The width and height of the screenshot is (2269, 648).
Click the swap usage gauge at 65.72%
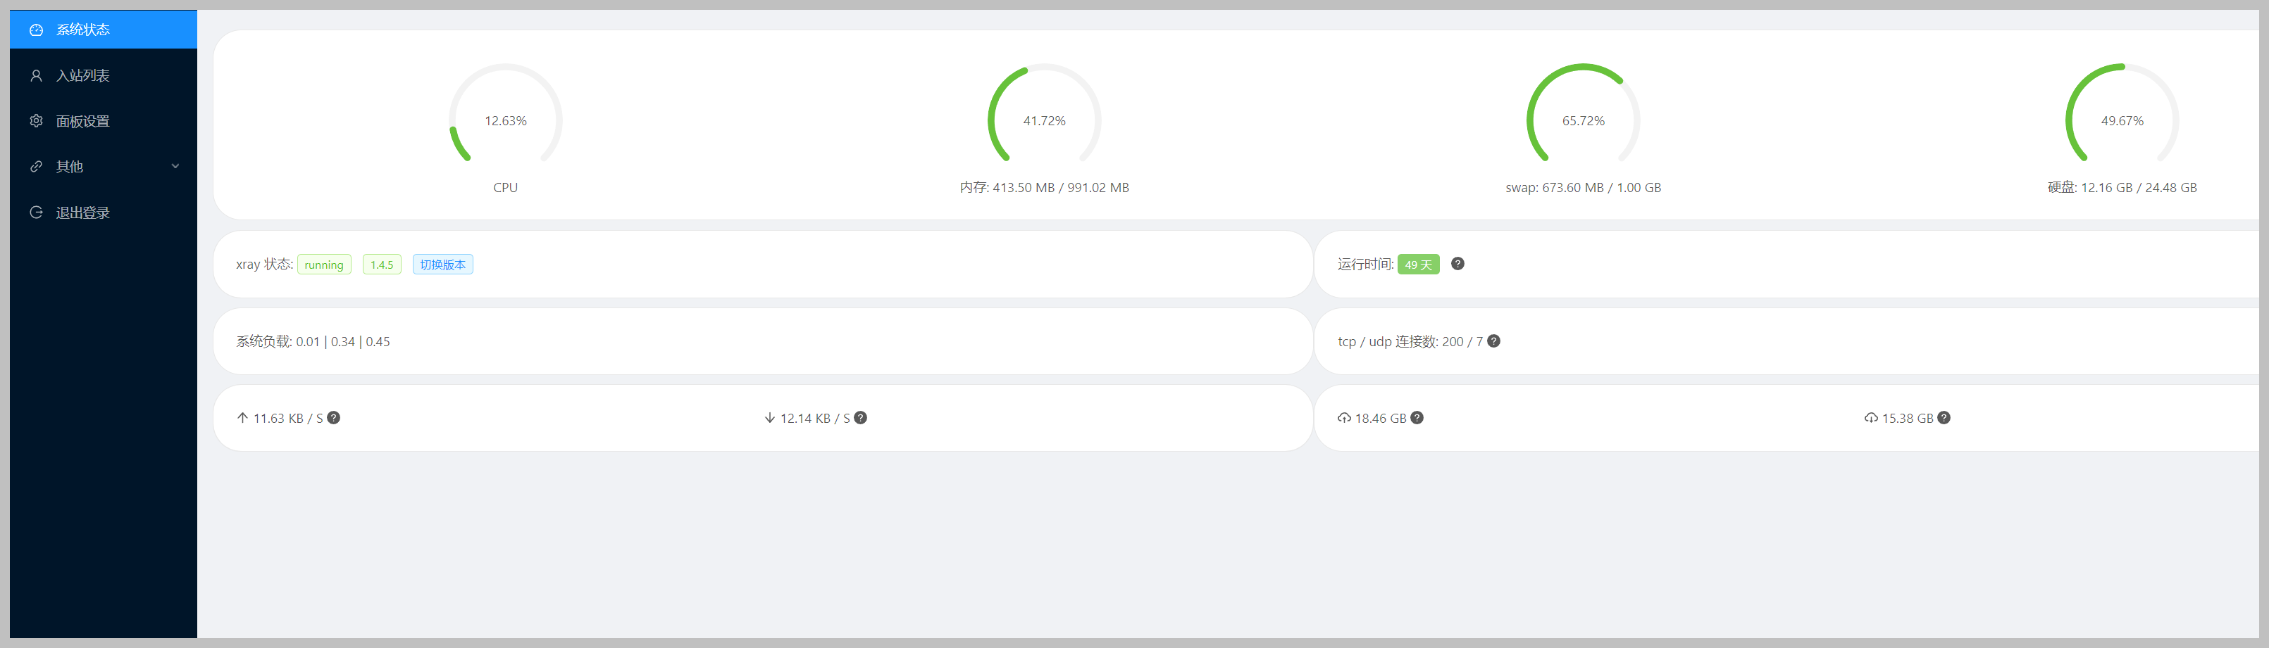[x=1584, y=114]
